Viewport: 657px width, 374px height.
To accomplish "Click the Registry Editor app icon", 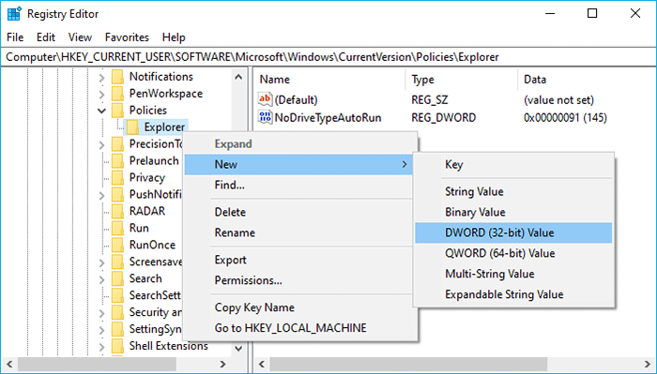I will point(14,14).
